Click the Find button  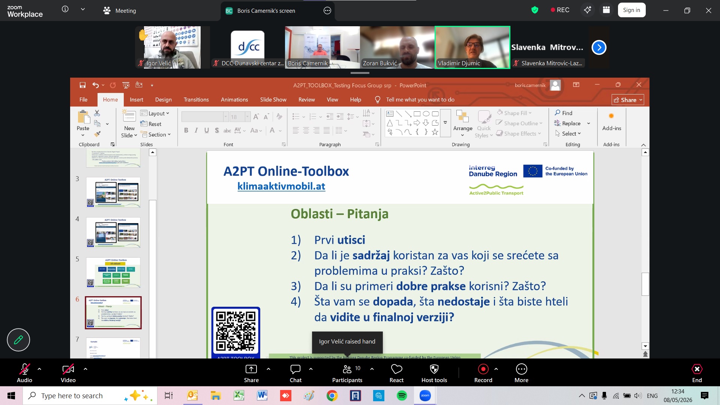click(x=564, y=113)
